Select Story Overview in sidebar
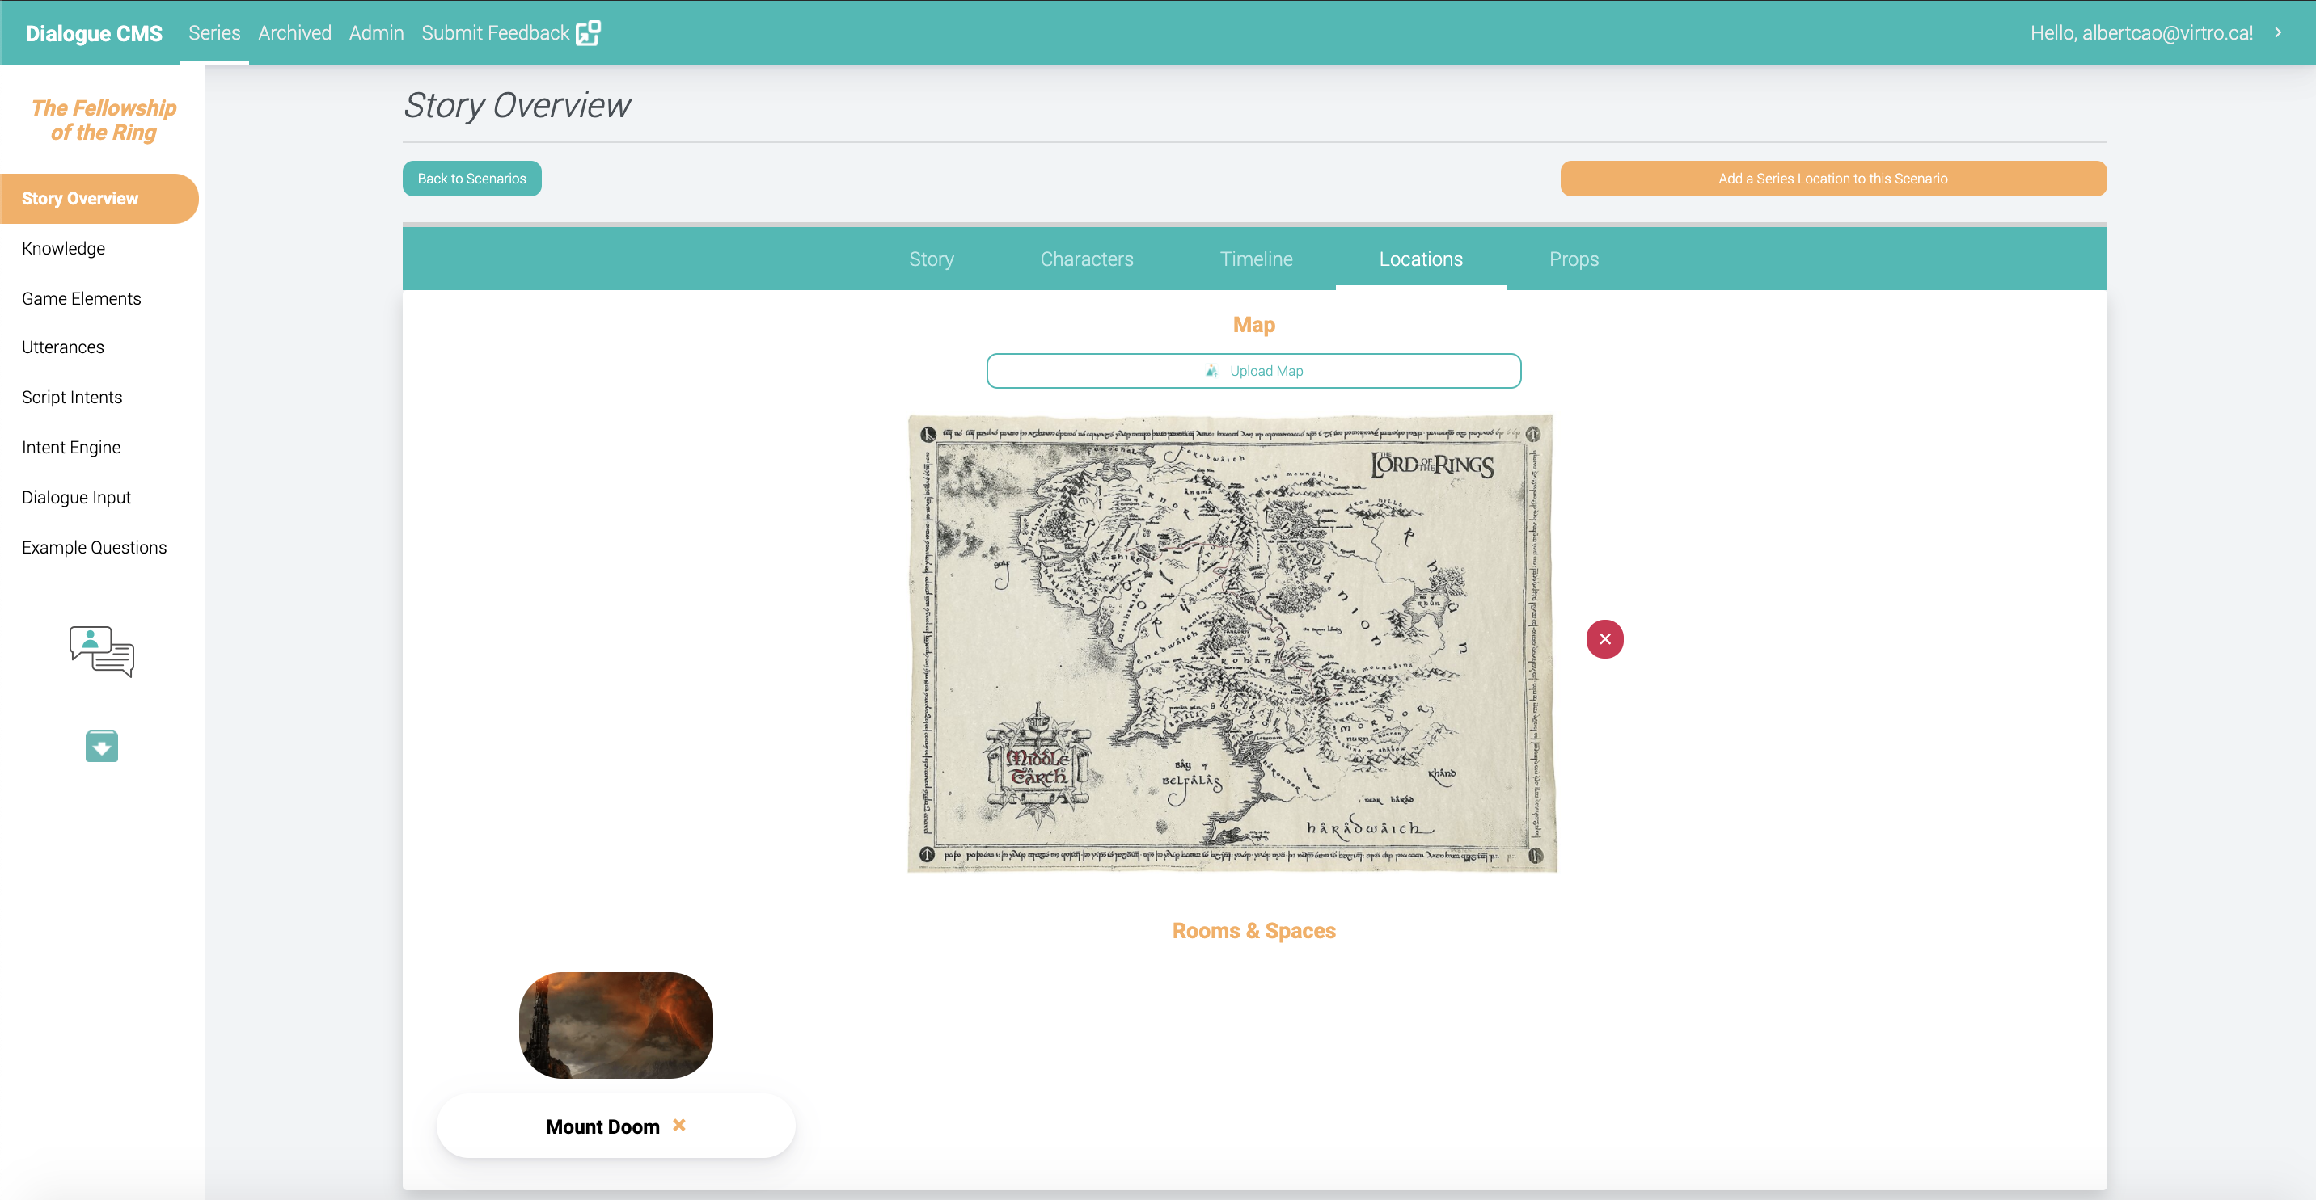Image resolution: width=2316 pixels, height=1200 pixels. click(99, 199)
